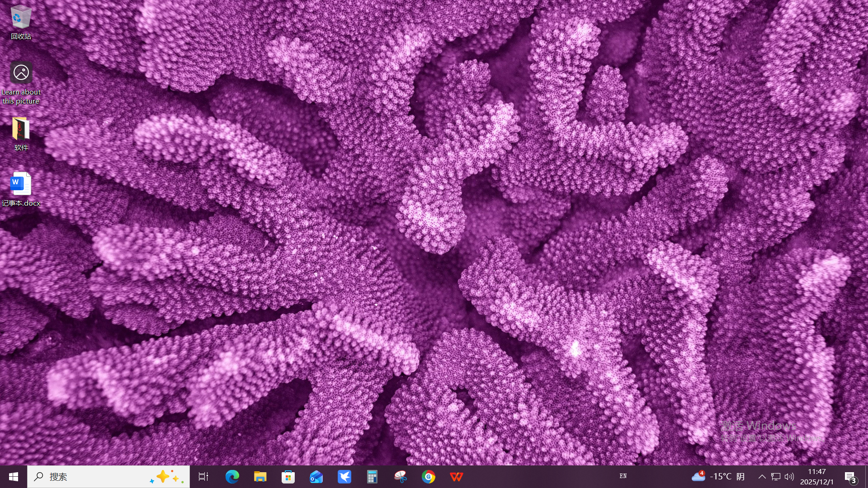
Task: Open the Recycle Bin desktop icon
Action: 21,18
